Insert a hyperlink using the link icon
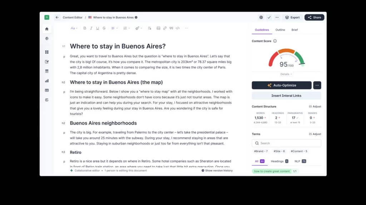The width and height of the screenshot is (366, 205). point(165,28)
